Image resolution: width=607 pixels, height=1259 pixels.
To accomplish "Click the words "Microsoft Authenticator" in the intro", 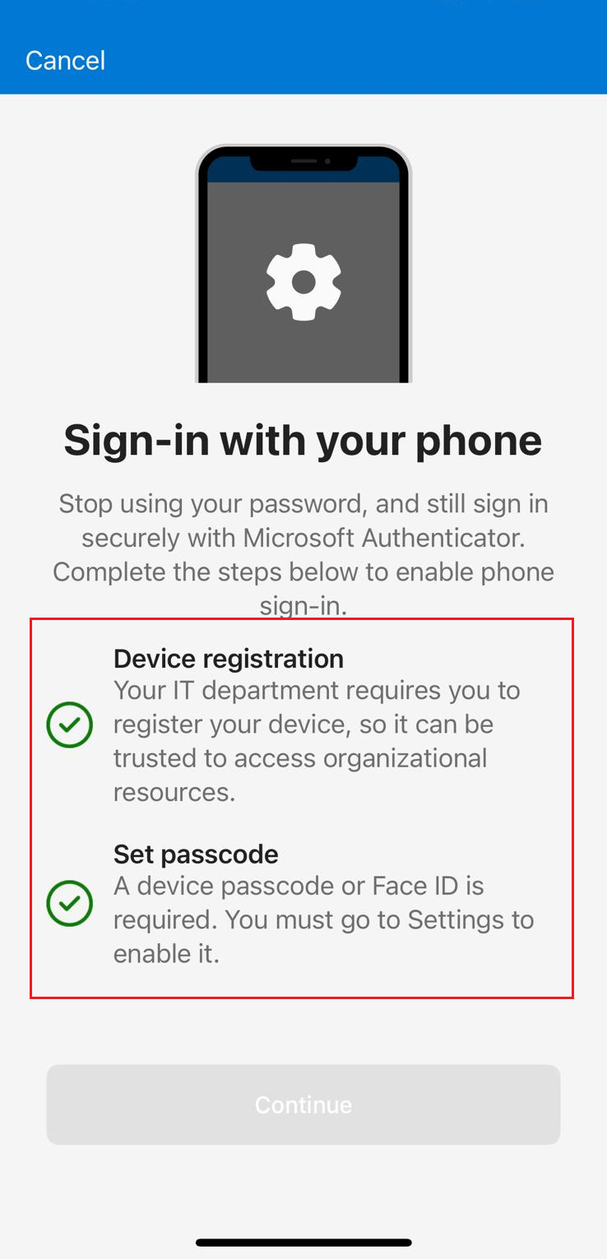I will click(383, 538).
